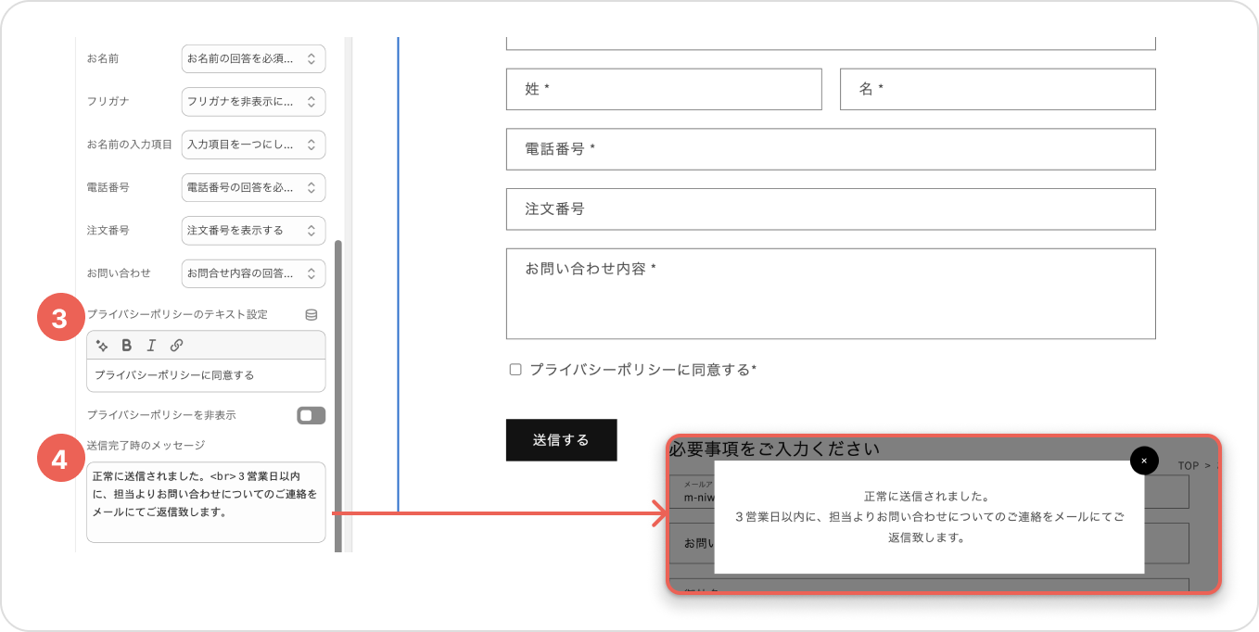Toggle italic formatting in privacy text editor
The height and width of the screenshot is (632, 1259).
[151, 346]
